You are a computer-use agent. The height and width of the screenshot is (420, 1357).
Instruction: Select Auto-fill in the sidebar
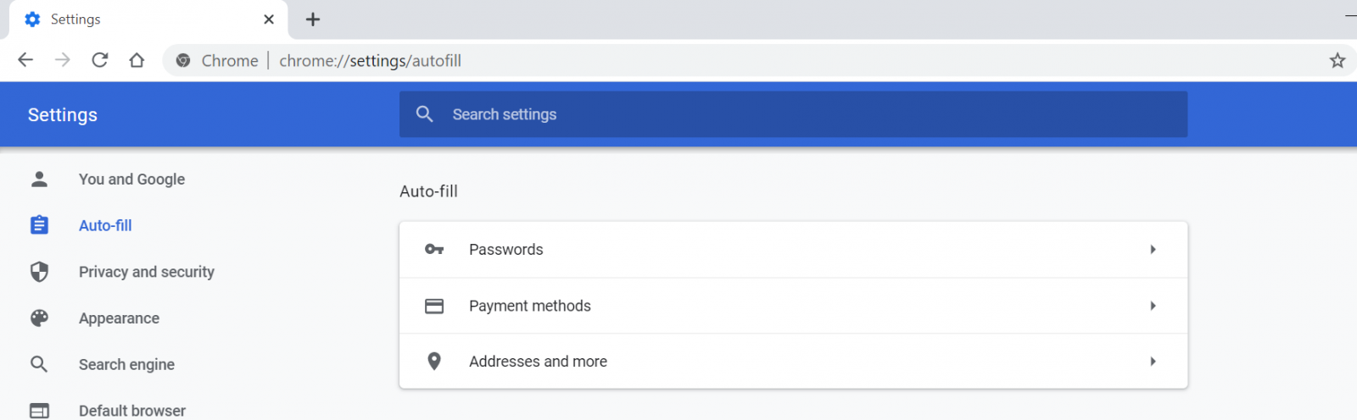[x=105, y=225]
